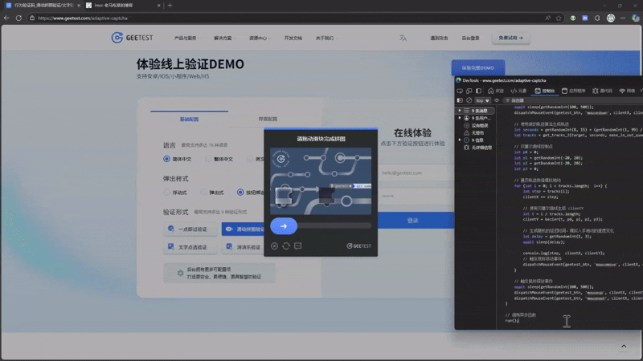Open the Copilot sidebar icon
The width and height of the screenshot is (643, 361).
635,18
